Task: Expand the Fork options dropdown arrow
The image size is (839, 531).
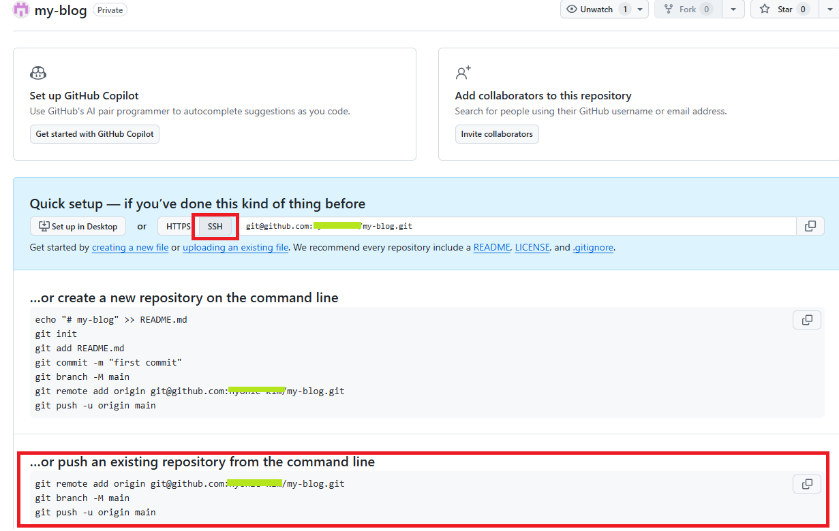Action: (x=733, y=10)
